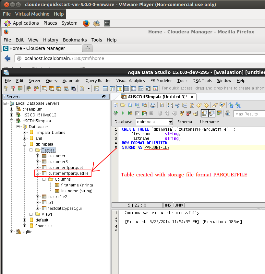This screenshot has height=274, width=265.
Task: Expand the greenplum server node
Action: (x=12, y=109)
